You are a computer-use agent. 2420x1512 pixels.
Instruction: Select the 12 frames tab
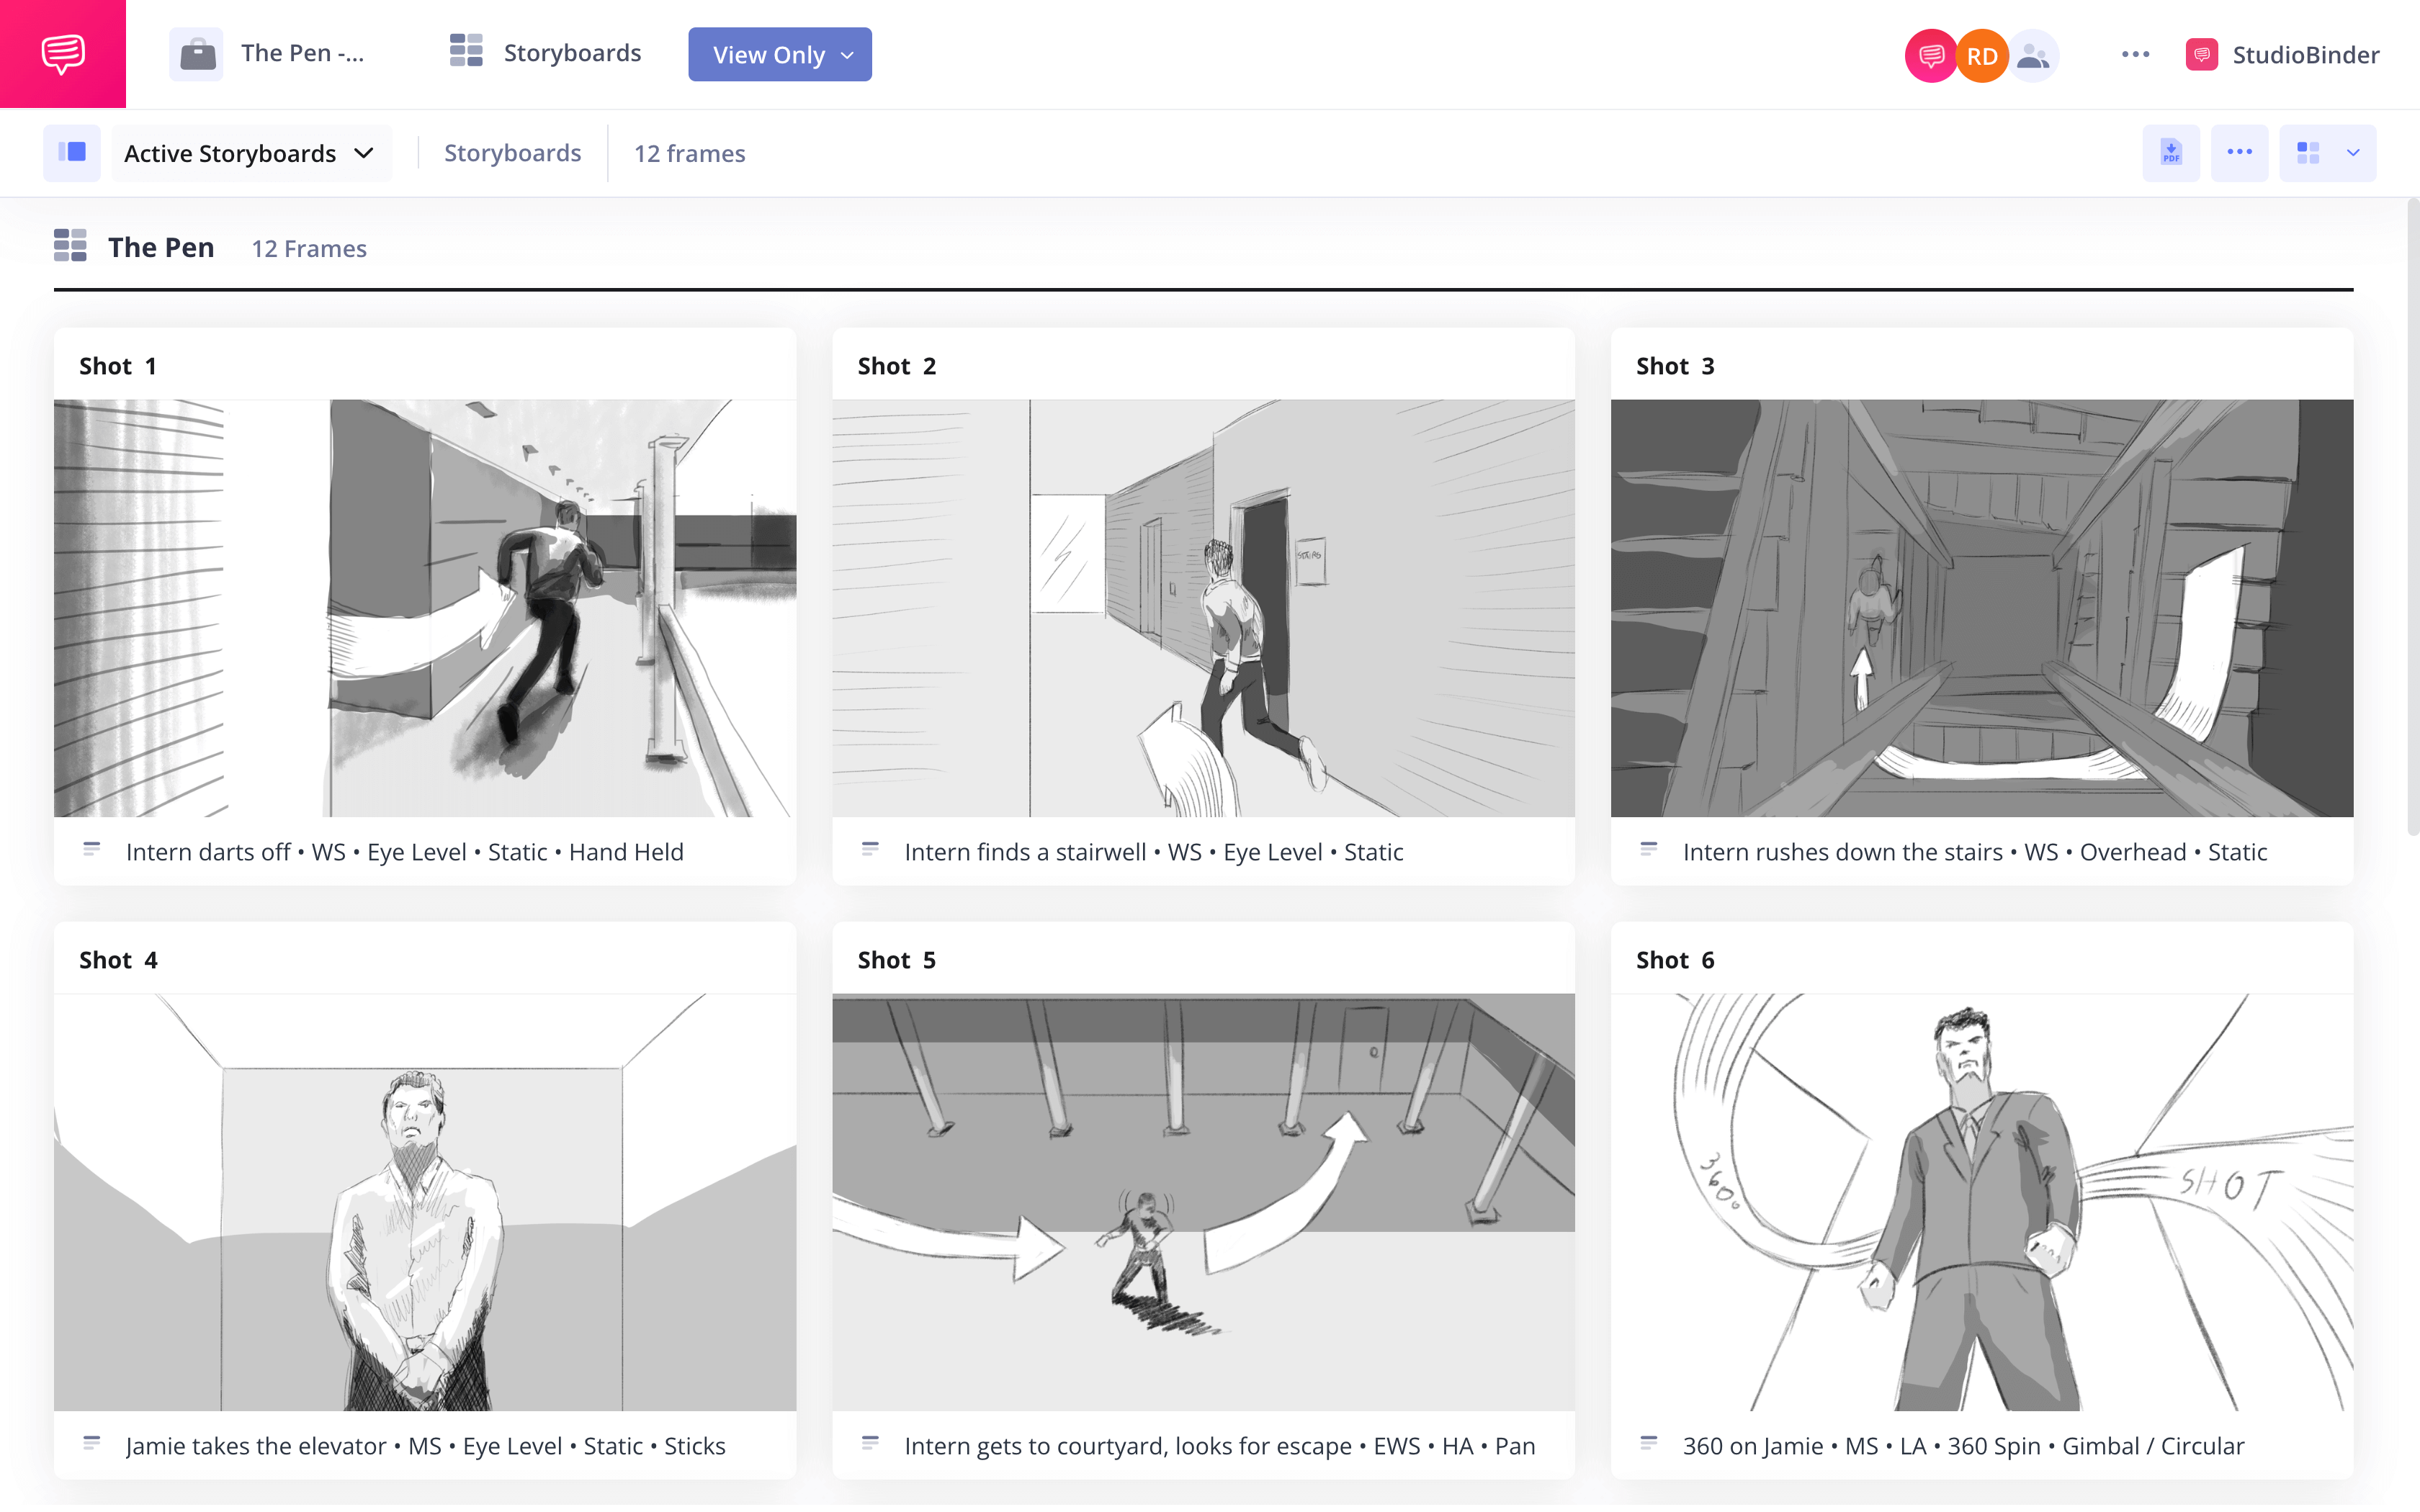(689, 152)
